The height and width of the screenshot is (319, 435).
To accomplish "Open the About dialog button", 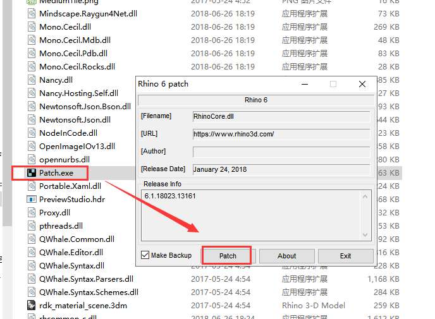I will pyautogui.click(x=286, y=256).
